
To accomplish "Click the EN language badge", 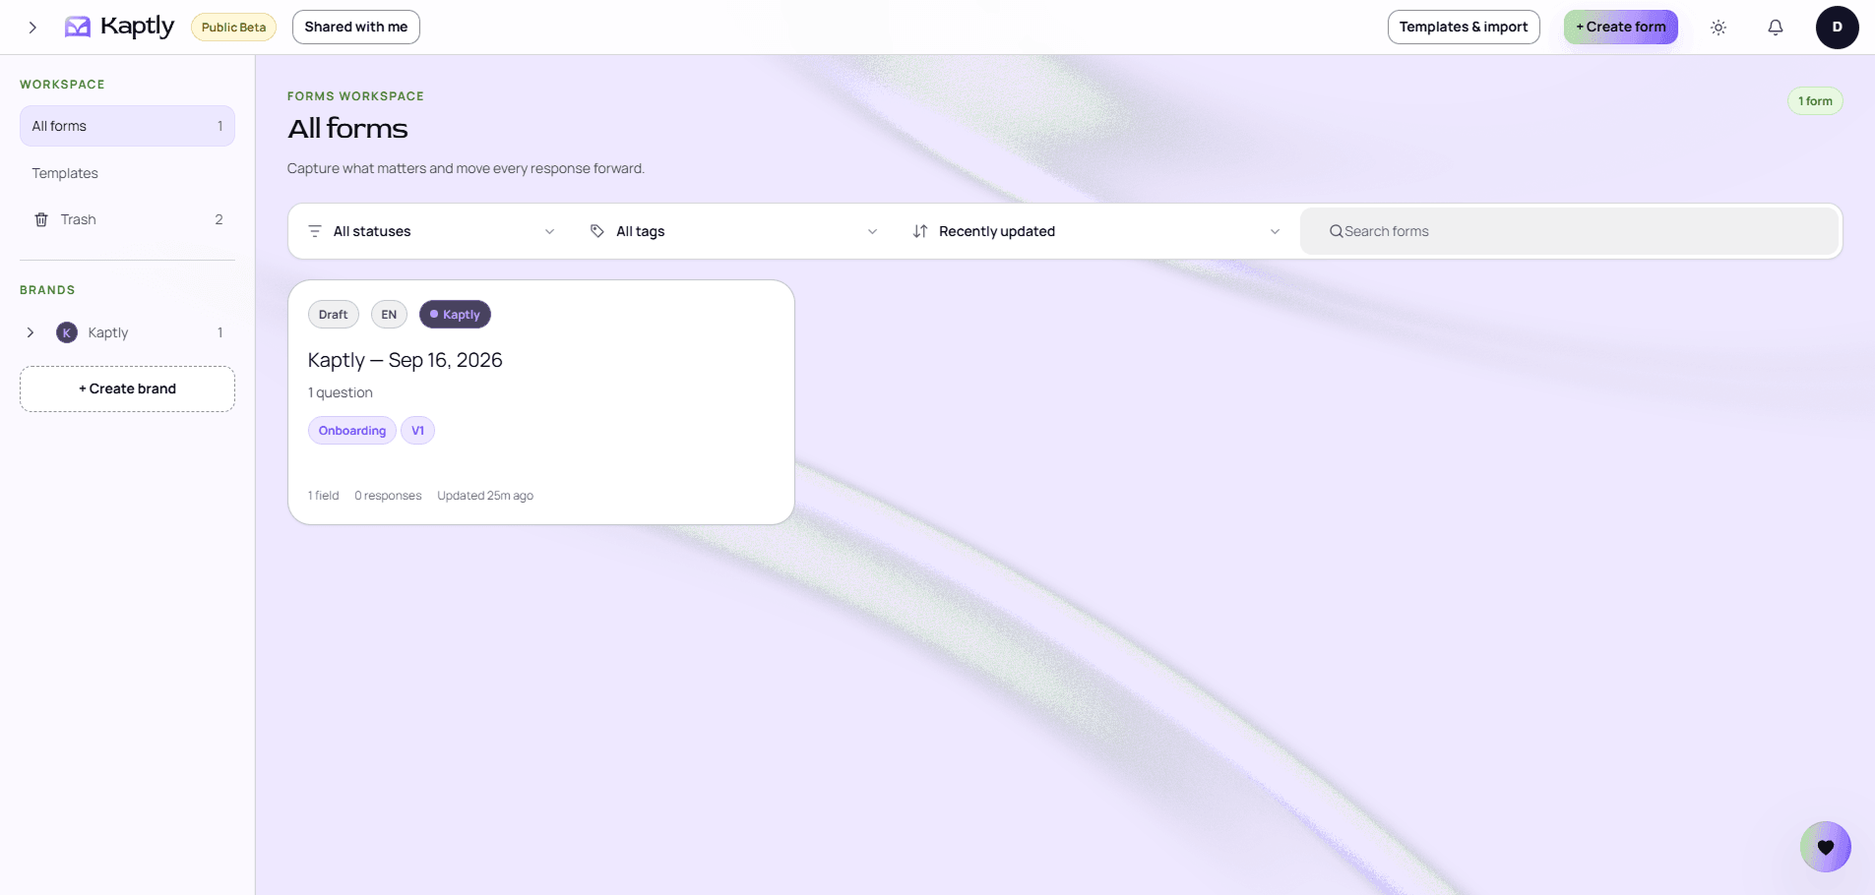I will coord(389,315).
